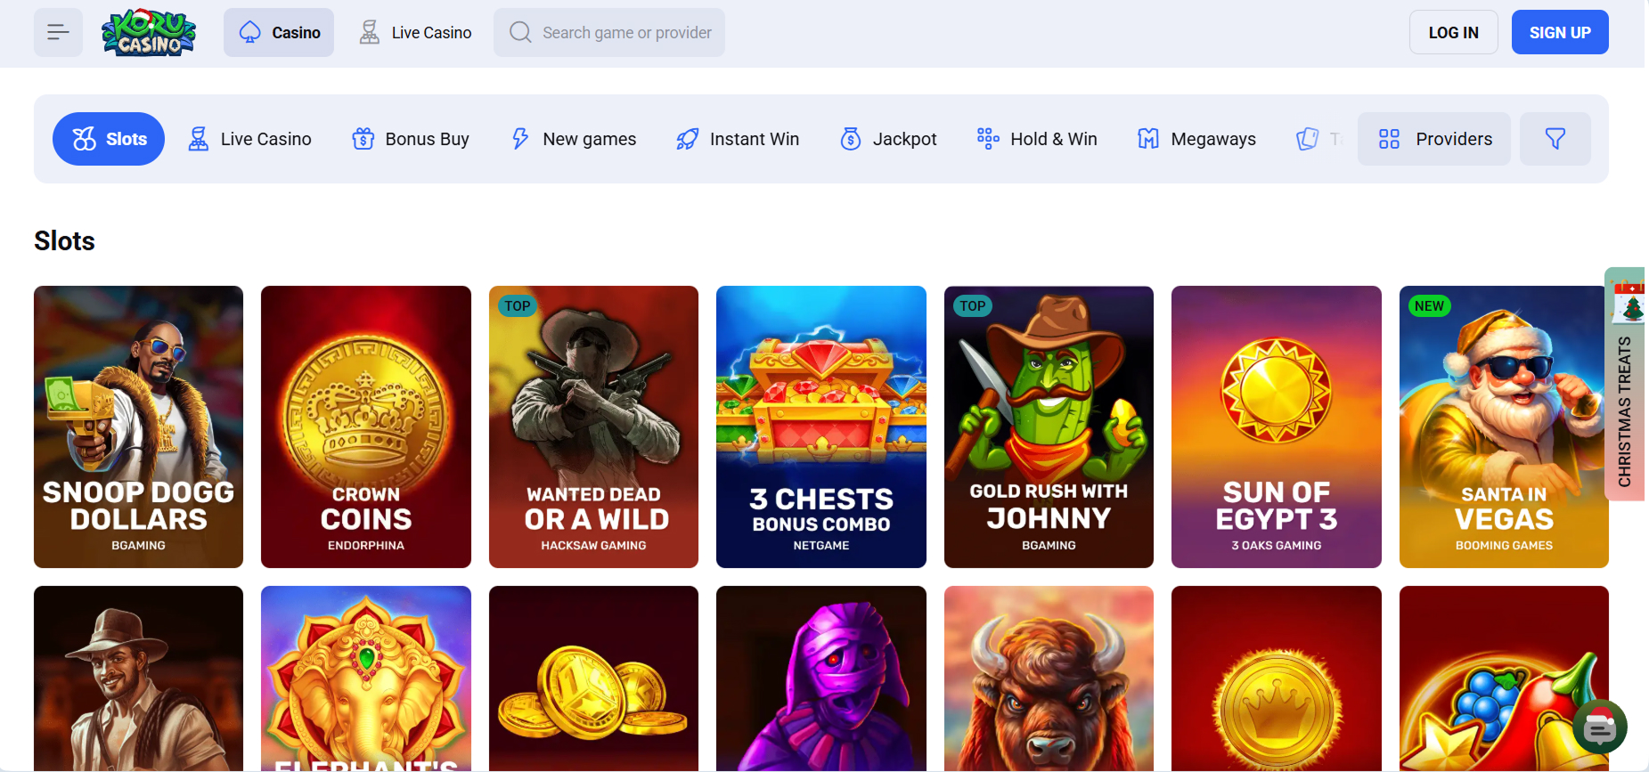The height and width of the screenshot is (772, 1649).
Task: Click the Bonus Buy gift icon
Action: pyautogui.click(x=363, y=139)
